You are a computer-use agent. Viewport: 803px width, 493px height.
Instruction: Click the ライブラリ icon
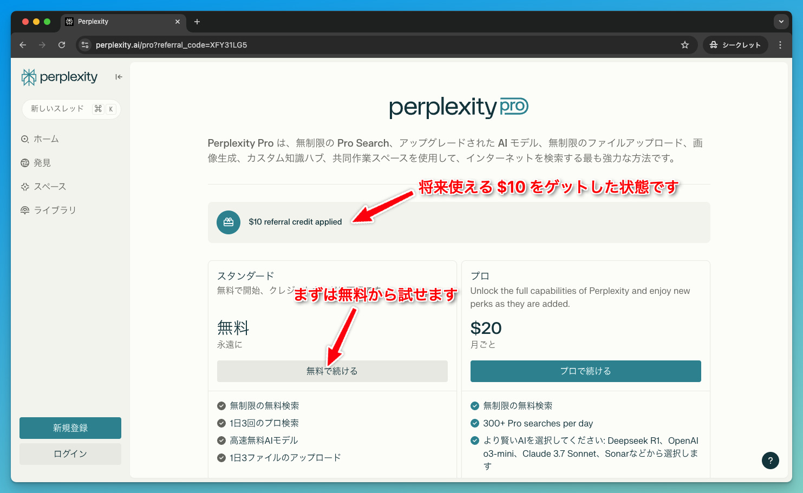(x=25, y=211)
